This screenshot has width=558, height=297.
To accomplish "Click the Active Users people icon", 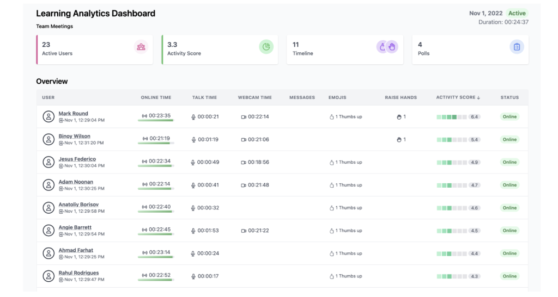I will click(x=141, y=47).
